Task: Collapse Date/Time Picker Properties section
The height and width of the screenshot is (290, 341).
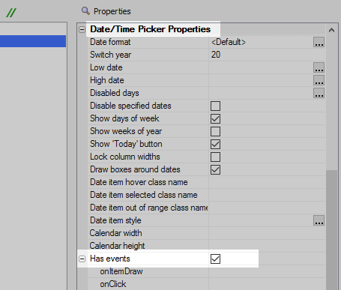Action: (82, 30)
